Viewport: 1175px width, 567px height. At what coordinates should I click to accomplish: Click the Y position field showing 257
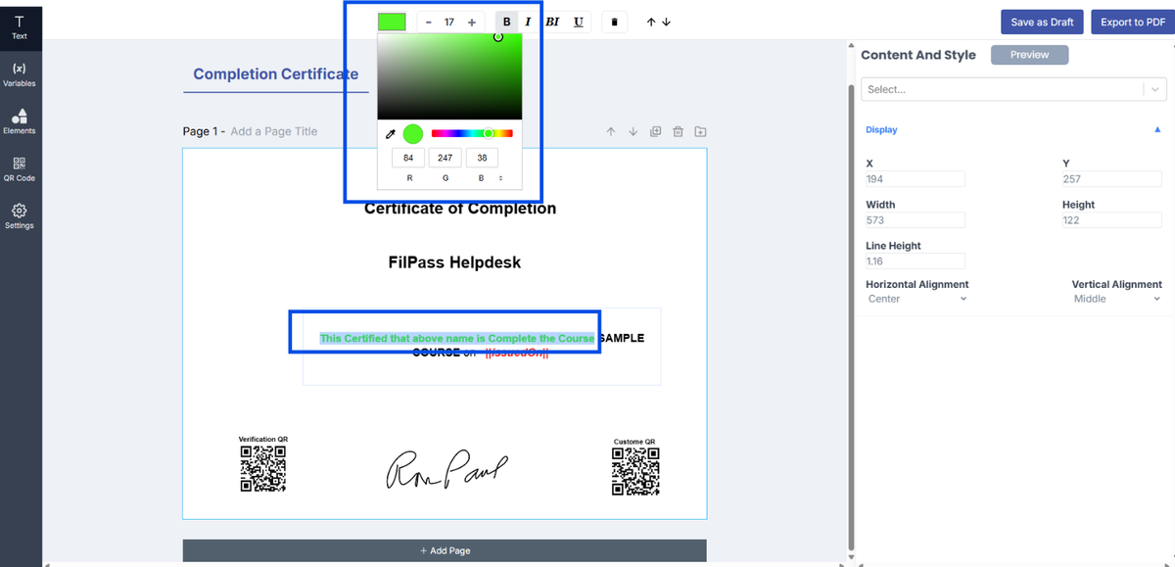(1111, 179)
